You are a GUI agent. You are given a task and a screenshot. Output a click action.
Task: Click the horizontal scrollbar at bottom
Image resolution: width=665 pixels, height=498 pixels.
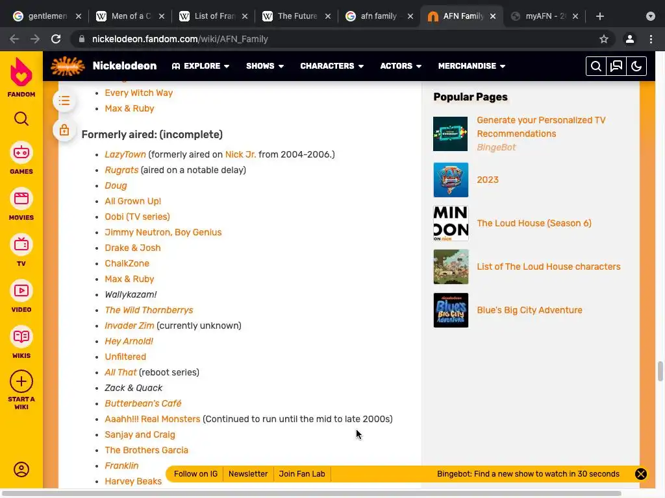click(x=312, y=493)
